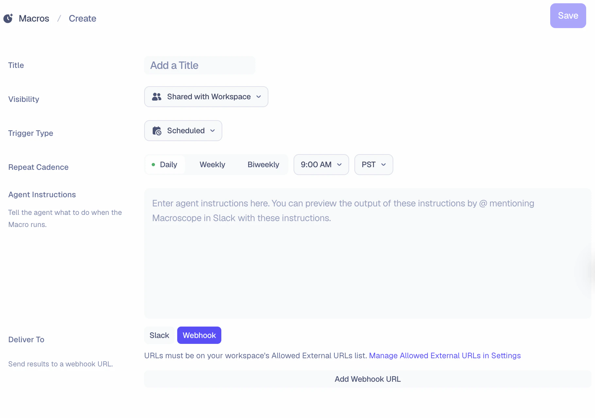Click the Macros clock icon in breadcrumb
This screenshot has height=418, width=595.
8,18
